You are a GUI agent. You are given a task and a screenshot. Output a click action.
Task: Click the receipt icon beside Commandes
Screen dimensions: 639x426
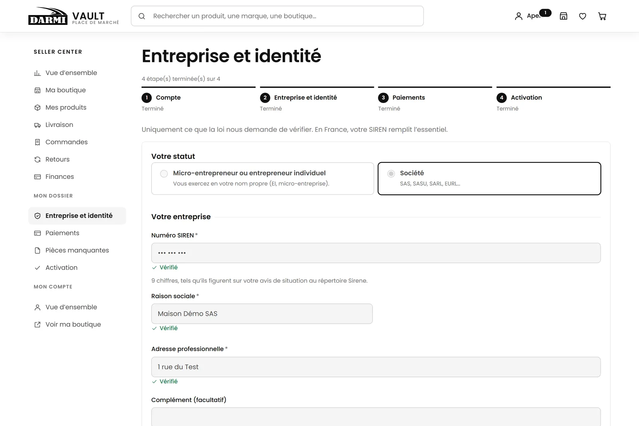[x=38, y=142]
